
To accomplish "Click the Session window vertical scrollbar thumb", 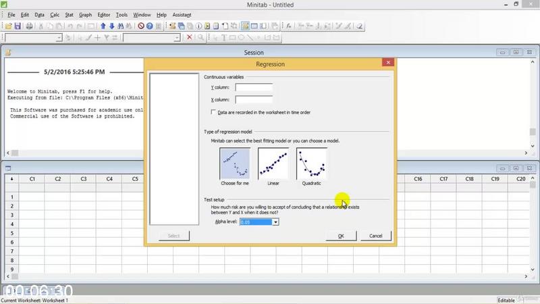I will [533, 132].
